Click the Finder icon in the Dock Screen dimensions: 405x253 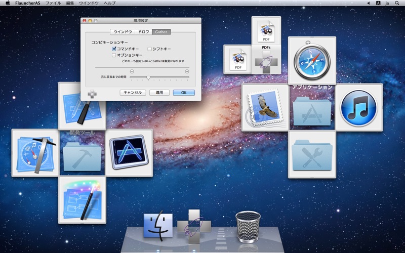coord(158,225)
